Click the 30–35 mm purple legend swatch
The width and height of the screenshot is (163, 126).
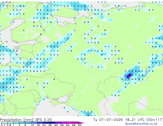[x=58, y=123]
